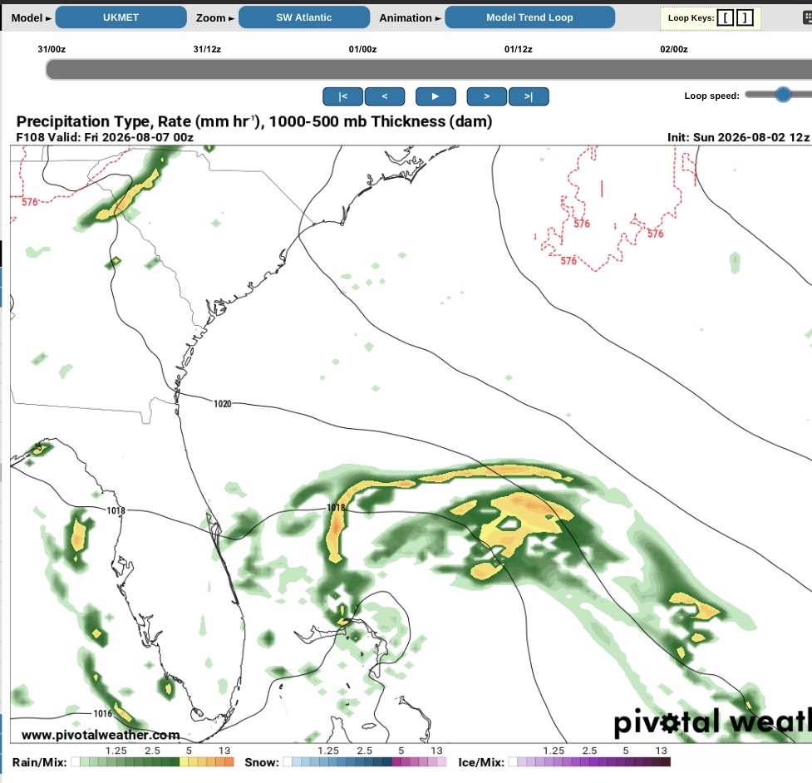812x783 pixels.
Task: Open the grid icon at top right
Action: coord(807,18)
